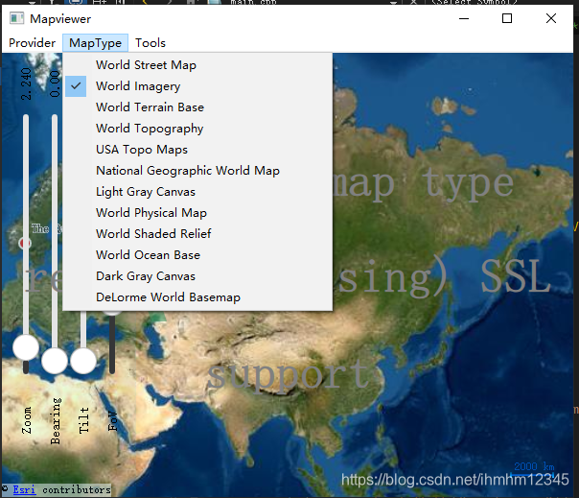The height and width of the screenshot is (498, 579).
Task: Close the MapType menu
Action: [95, 43]
